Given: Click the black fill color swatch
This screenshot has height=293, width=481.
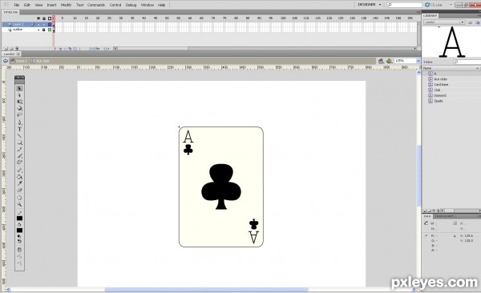Looking at the screenshot, I should [x=19, y=231].
